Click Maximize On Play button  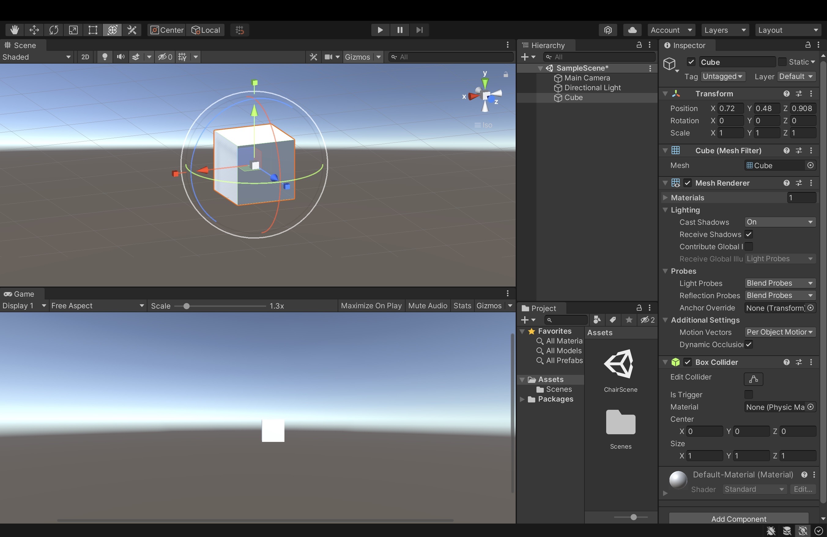tap(371, 306)
